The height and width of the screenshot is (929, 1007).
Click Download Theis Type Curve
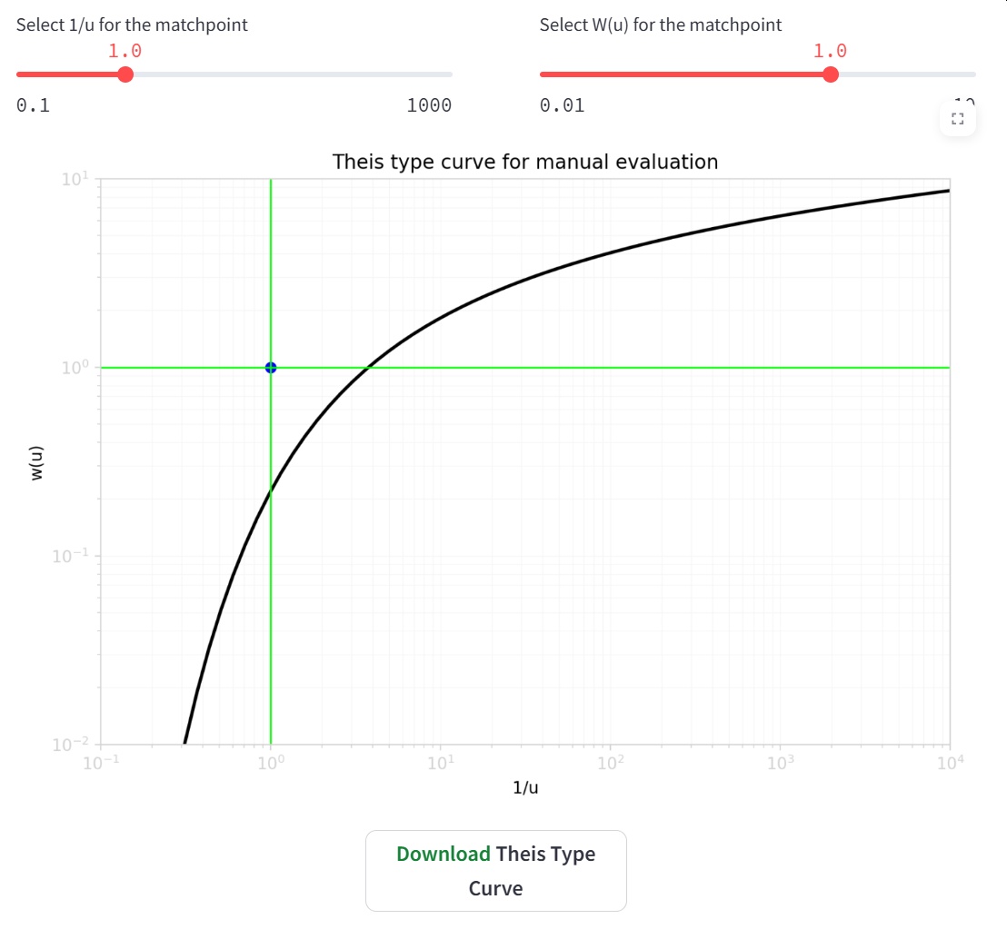pyautogui.click(x=495, y=870)
